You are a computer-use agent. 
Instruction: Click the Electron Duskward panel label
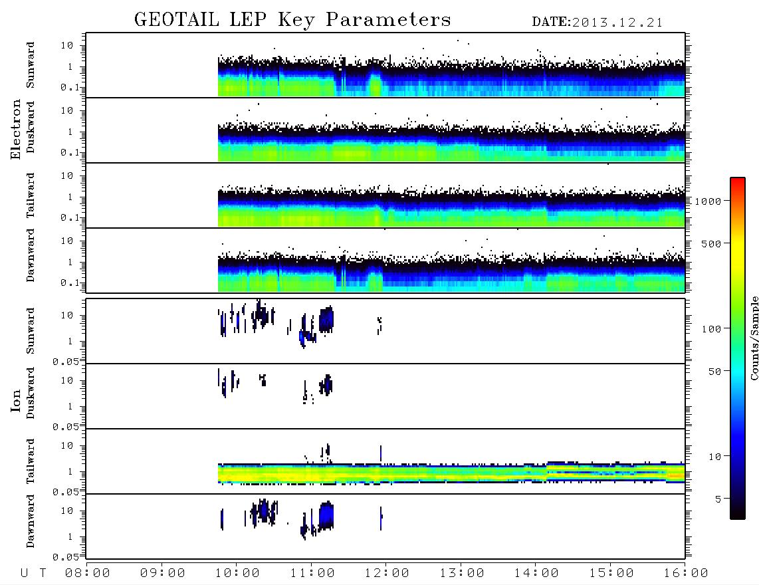[x=31, y=128]
